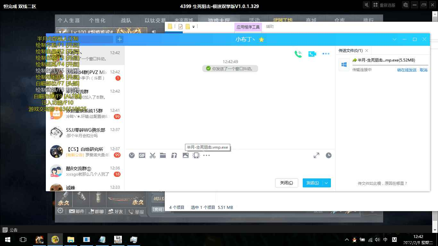Click the file transfer progress bar
Image resolution: width=438 pixels, height=246 pixels.
pos(390,65)
